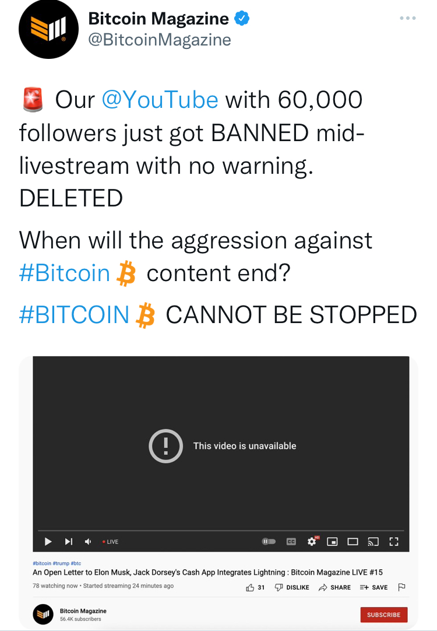The height and width of the screenshot is (631, 437).
Task: Click the play button in video player
Action: coord(48,542)
